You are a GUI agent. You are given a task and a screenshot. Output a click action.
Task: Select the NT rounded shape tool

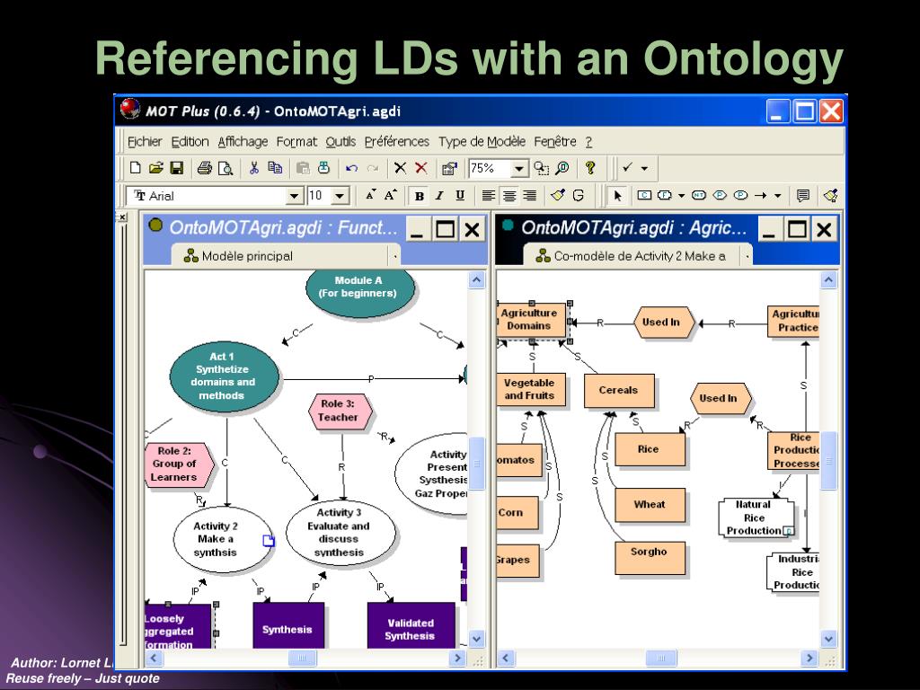(699, 195)
